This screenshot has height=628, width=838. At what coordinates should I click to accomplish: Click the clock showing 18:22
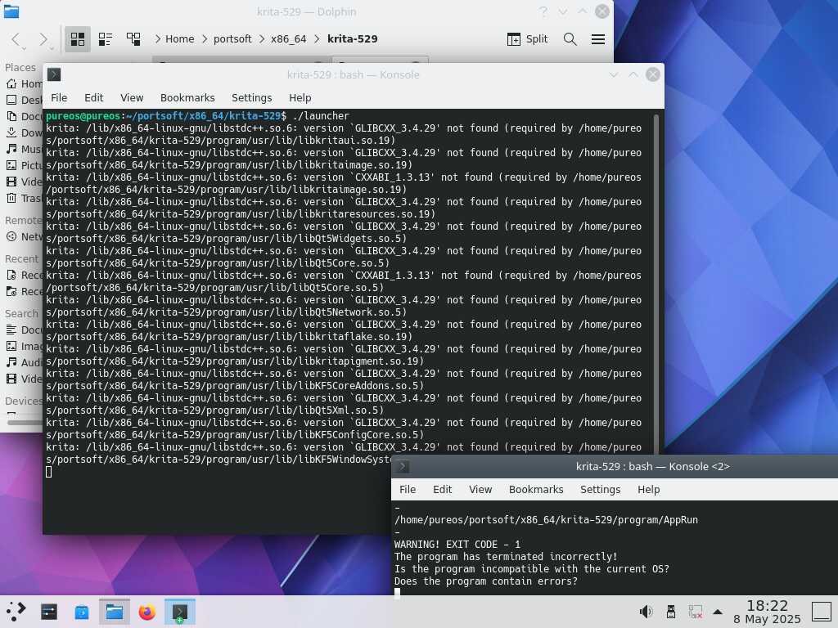(767, 606)
